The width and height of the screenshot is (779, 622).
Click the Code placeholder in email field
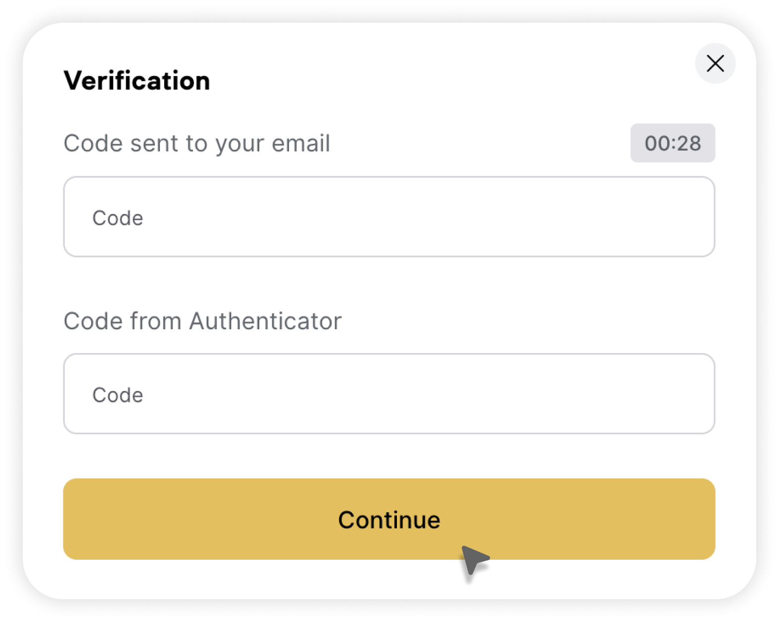click(118, 218)
